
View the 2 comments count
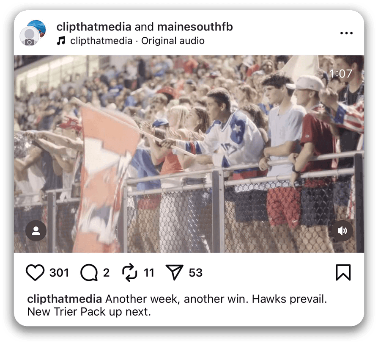point(106,273)
